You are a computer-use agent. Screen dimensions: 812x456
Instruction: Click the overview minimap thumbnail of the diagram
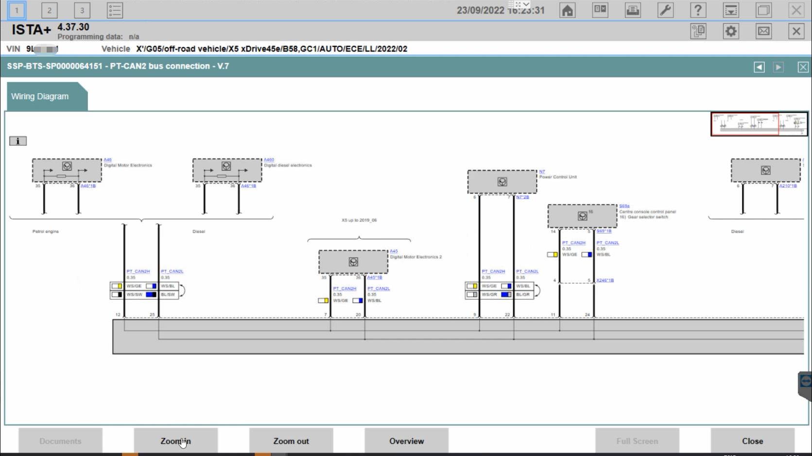[759, 124]
